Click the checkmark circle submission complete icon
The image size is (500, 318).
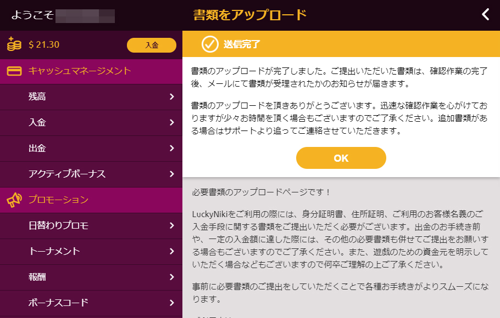(210, 44)
